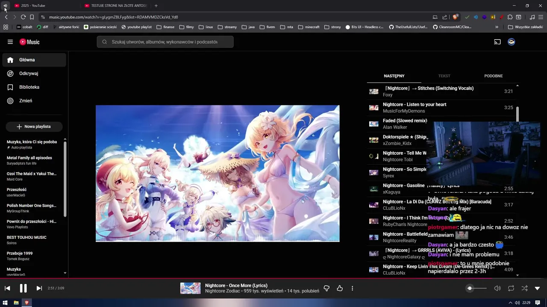Open the Odkrywaj explore section
Viewport: 547px width, 307px height.
[34, 74]
